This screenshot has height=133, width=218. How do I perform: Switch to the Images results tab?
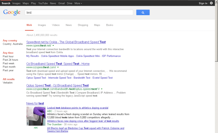coord(42,25)
